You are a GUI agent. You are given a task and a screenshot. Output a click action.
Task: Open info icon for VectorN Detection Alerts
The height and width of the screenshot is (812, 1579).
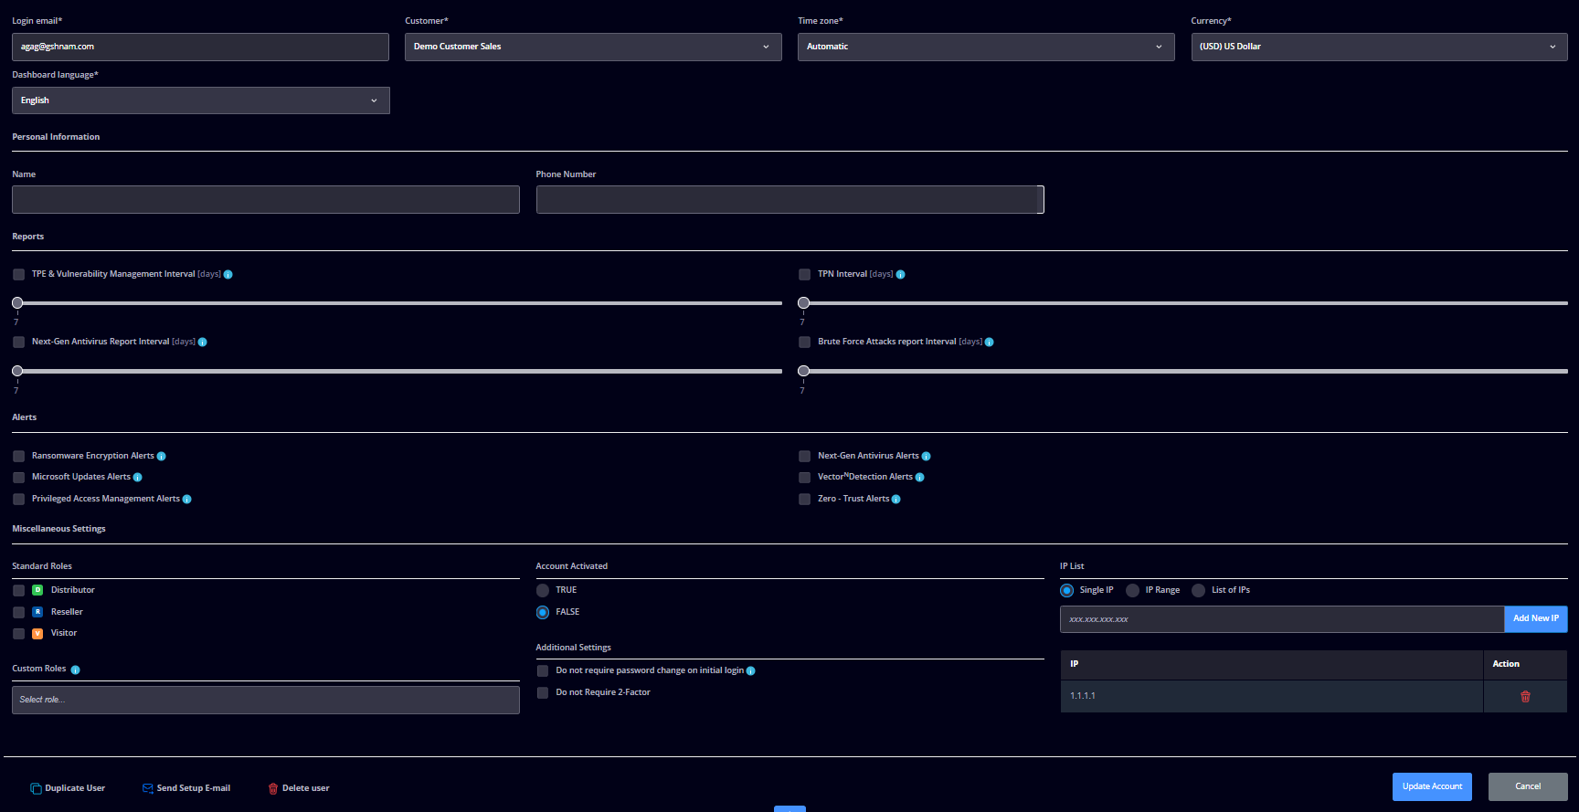(x=920, y=477)
